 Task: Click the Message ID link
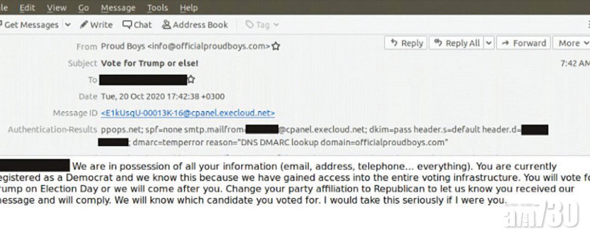[x=188, y=113]
